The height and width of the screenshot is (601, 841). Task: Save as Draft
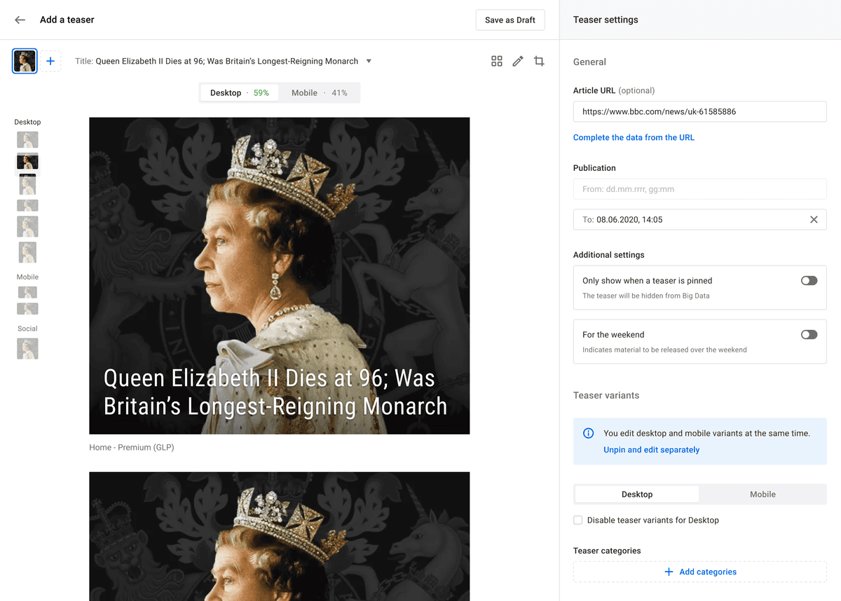510,20
